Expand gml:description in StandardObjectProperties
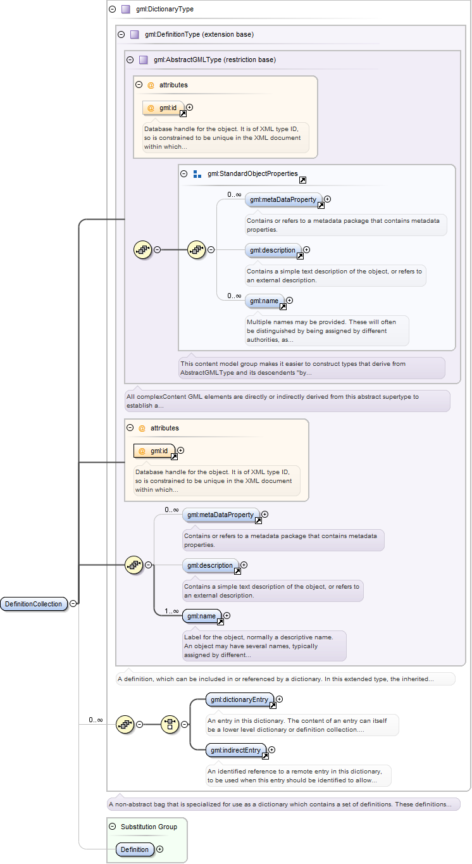The image size is (472, 864). 306,250
